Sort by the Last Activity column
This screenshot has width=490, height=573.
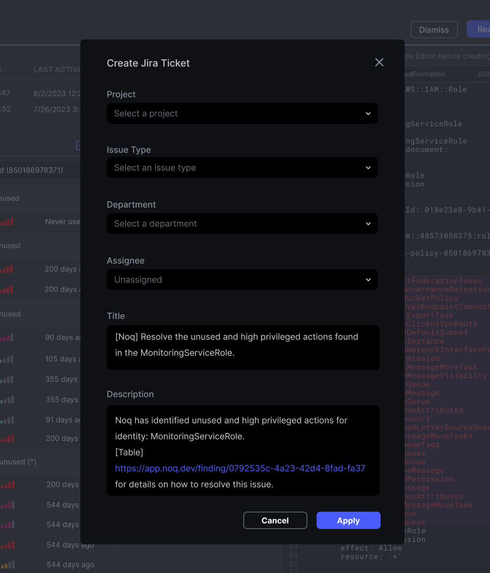tap(57, 70)
